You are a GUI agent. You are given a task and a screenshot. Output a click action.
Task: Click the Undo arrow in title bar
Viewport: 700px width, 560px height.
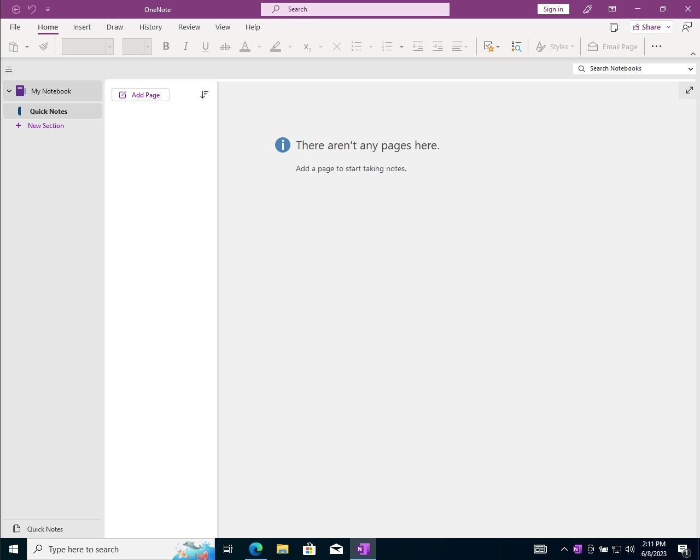tap(32, 9)
